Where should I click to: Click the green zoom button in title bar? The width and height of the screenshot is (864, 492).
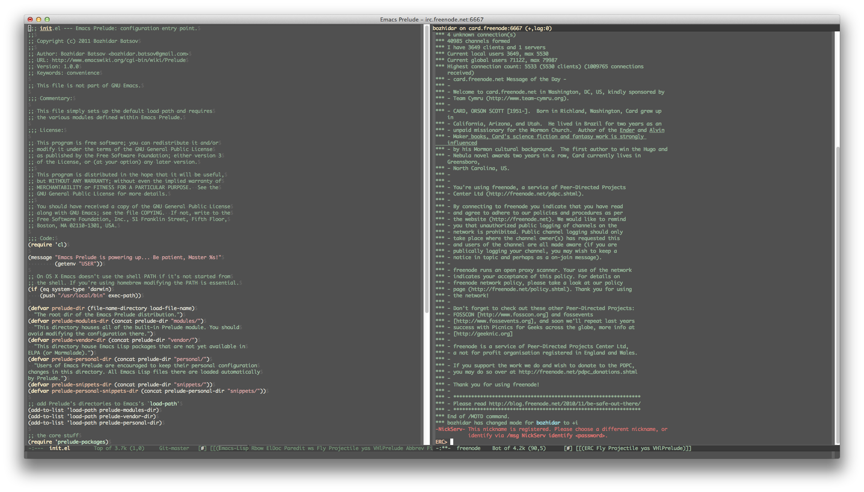pyautogui.click(x=47, y=20)
